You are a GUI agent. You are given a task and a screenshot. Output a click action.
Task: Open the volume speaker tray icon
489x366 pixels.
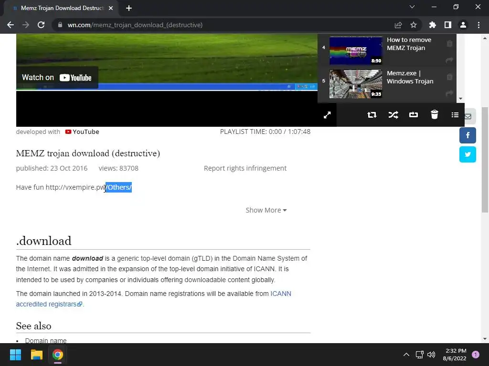[x=431, y=355]
